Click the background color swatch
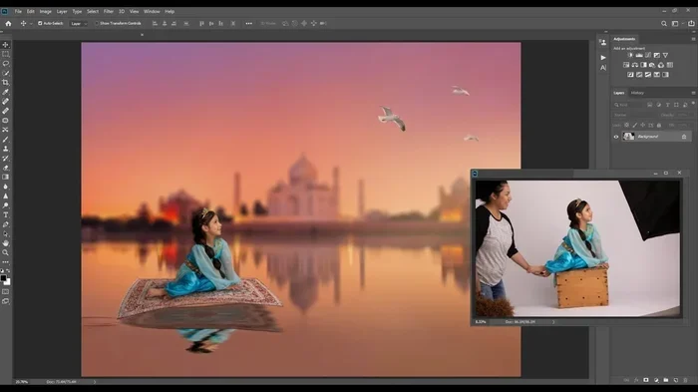698x392 pixels. point(8,282)
